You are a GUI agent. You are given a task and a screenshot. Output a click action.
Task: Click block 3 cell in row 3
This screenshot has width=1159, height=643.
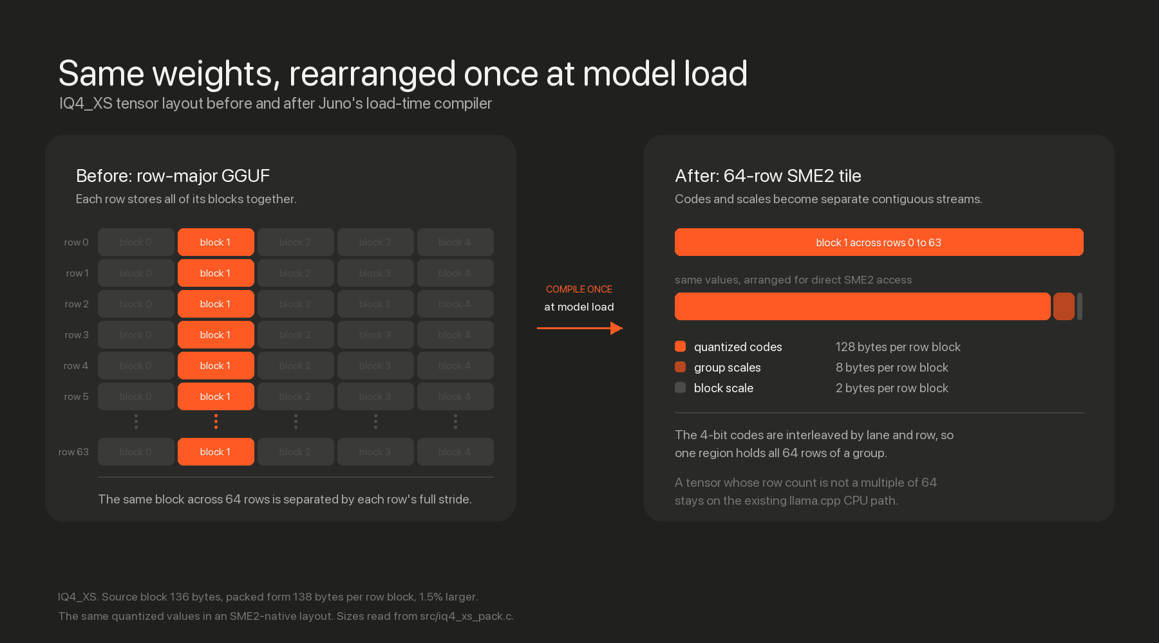tap(375, 335)
